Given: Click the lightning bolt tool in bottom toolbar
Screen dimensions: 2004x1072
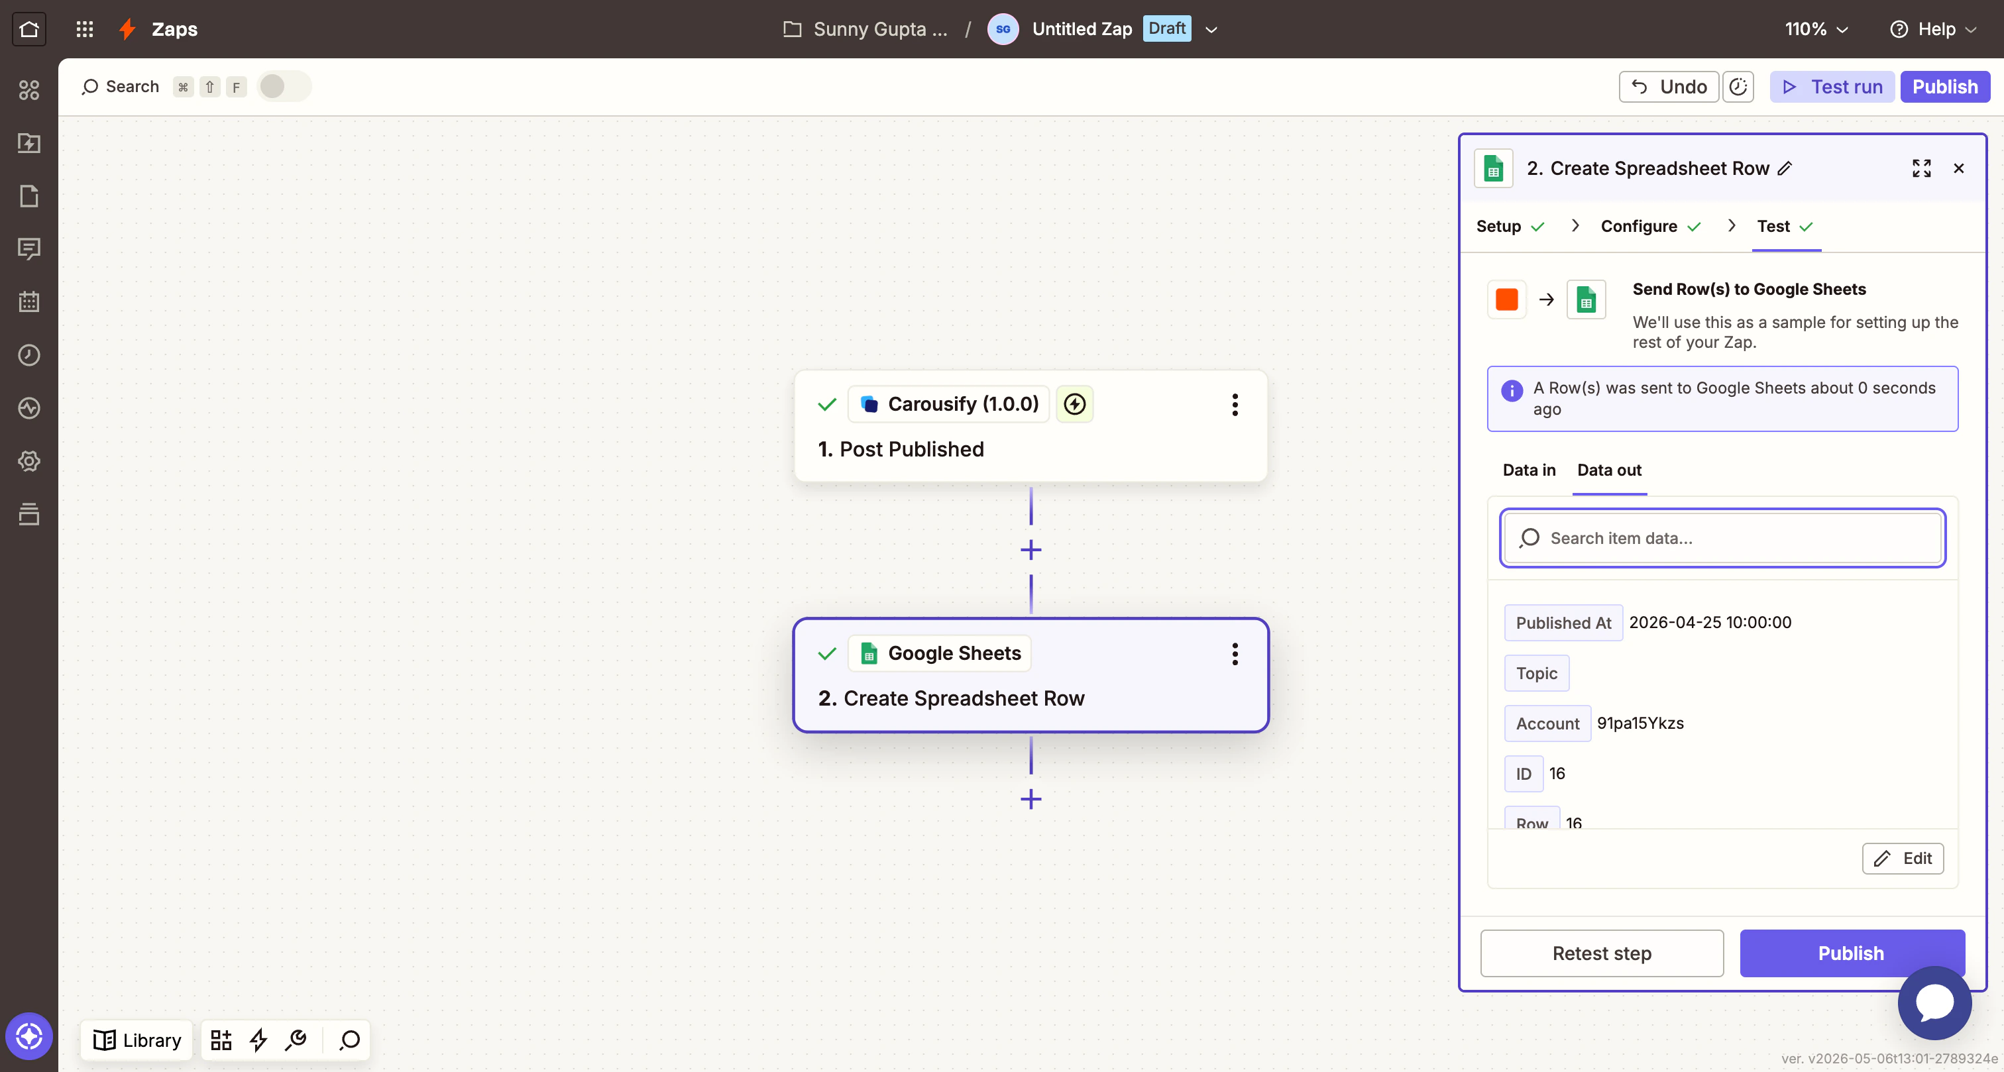Looking at the screenshot, I should 258,1040.
